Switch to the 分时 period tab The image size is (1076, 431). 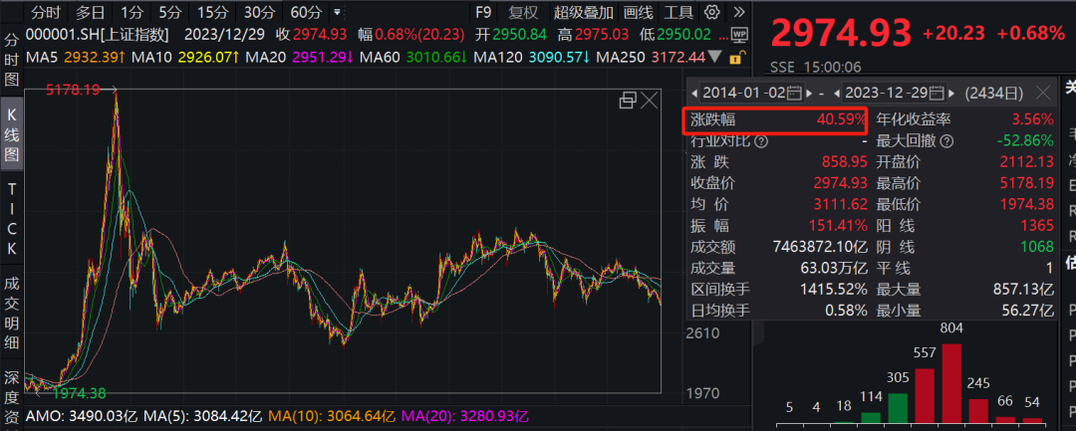pyautogui.click(x=46, y=13)
